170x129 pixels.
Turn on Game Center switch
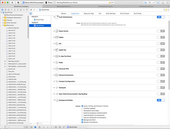coord(161,31)
